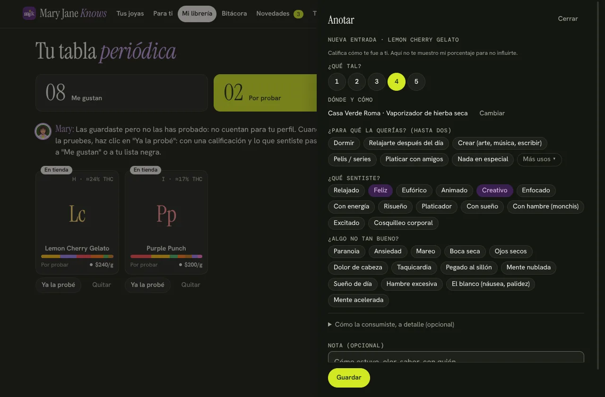Close the Anotar panel with Cerrar
The image size is (605, 397).
pyautogui.click(x=568, y=19)
